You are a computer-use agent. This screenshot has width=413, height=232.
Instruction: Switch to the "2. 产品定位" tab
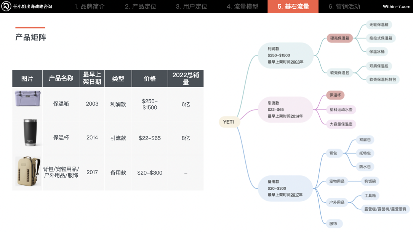(x=141, y=6)
